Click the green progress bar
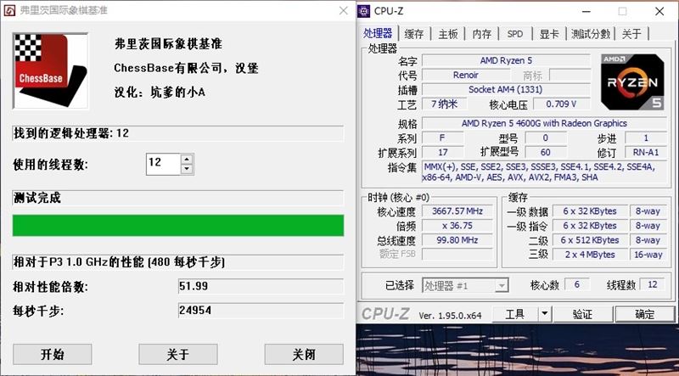Image resolution: width=679 pixels, height=376 pixels. pos(178,225)
